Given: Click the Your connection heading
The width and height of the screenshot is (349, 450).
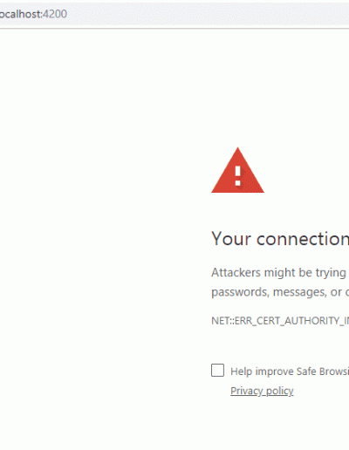Looking at the screenshot, I should (x=280, y=239).
